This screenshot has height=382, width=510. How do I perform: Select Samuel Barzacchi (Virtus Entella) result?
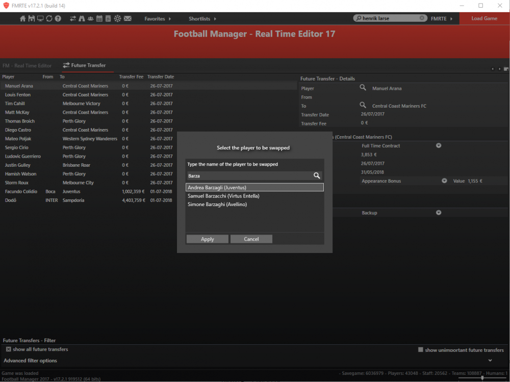point(254,196)
